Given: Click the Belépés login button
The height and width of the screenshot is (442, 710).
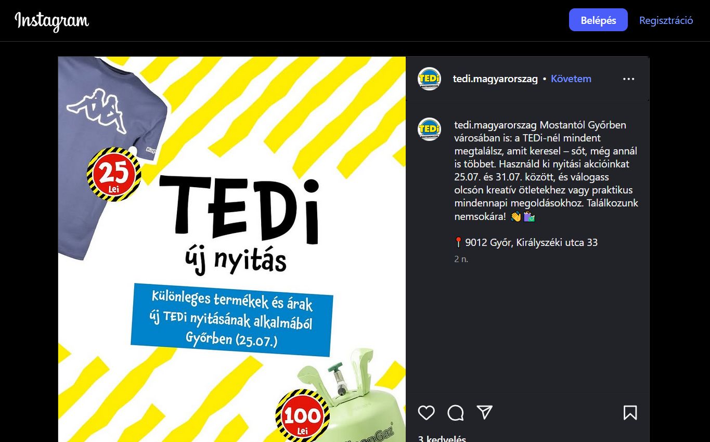Looking at the screenshot, I should coord(598,20).
